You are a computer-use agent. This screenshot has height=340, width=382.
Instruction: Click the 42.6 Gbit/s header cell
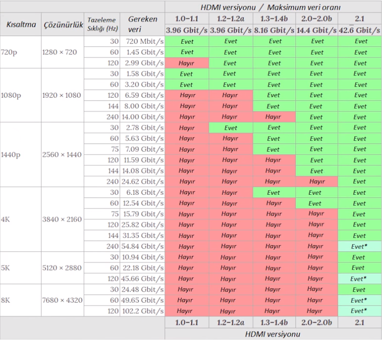[x=360, y=30]
